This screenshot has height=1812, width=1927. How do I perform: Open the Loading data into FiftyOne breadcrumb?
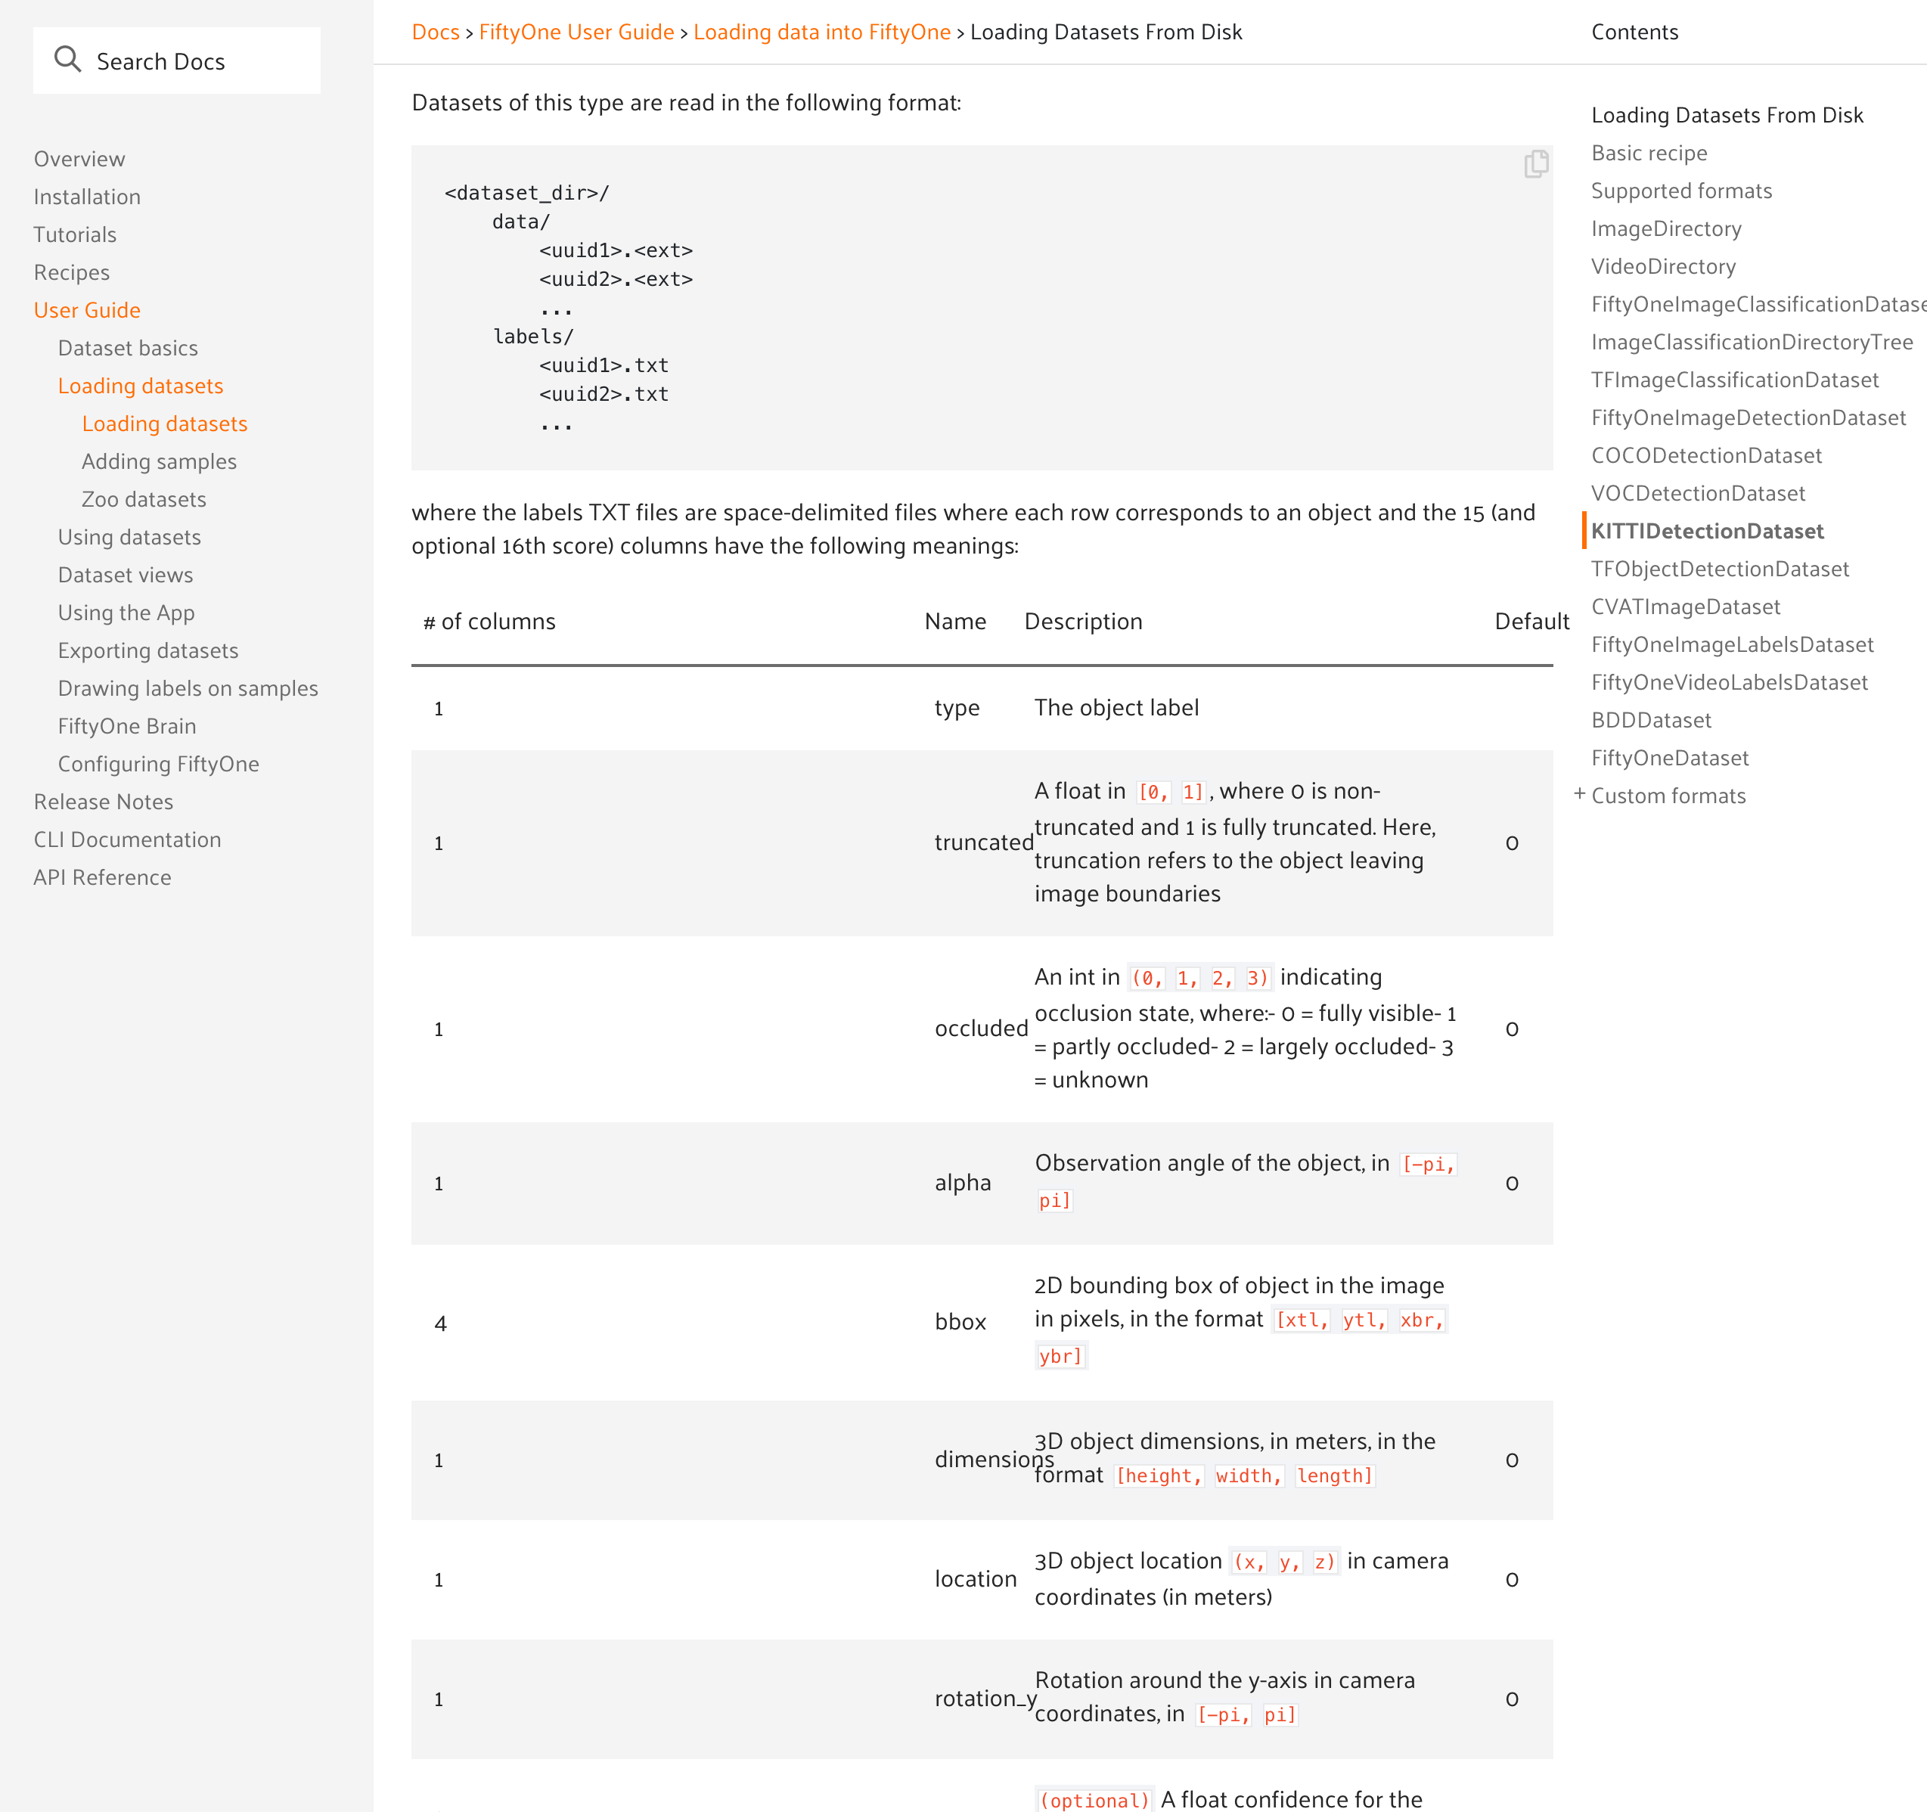821,32
